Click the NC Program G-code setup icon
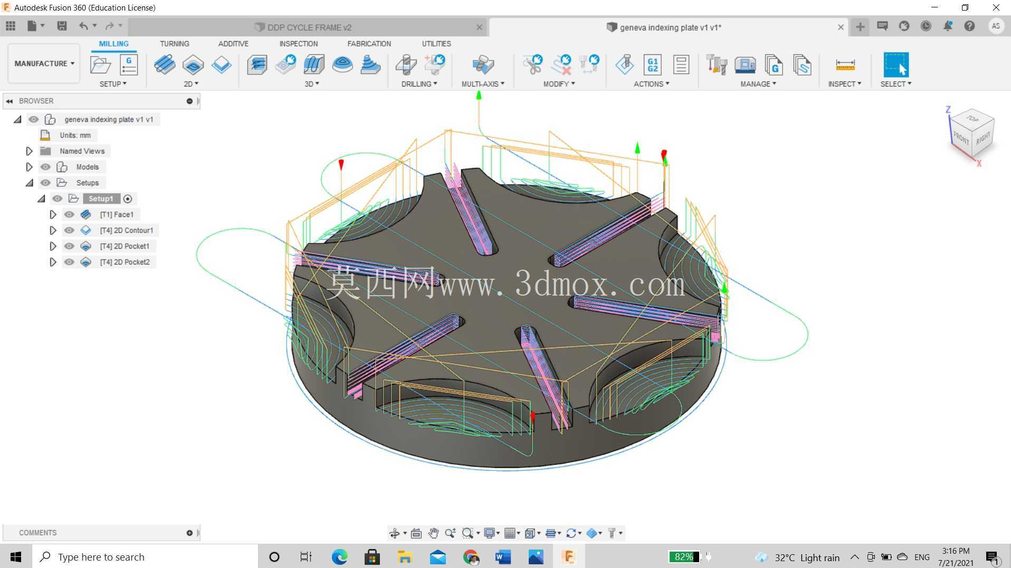1011x568 pixels. pyautogui.click(x=129, y=65)
